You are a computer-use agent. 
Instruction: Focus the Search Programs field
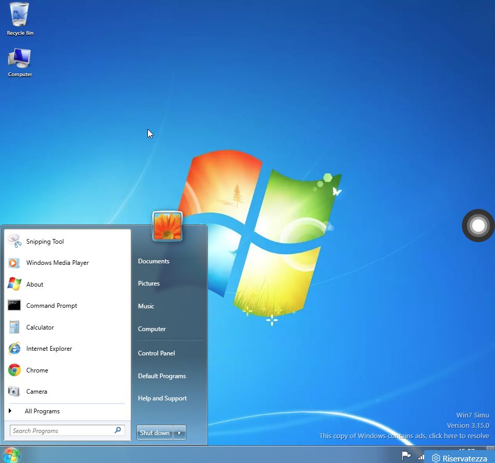[x=67, y=430]
